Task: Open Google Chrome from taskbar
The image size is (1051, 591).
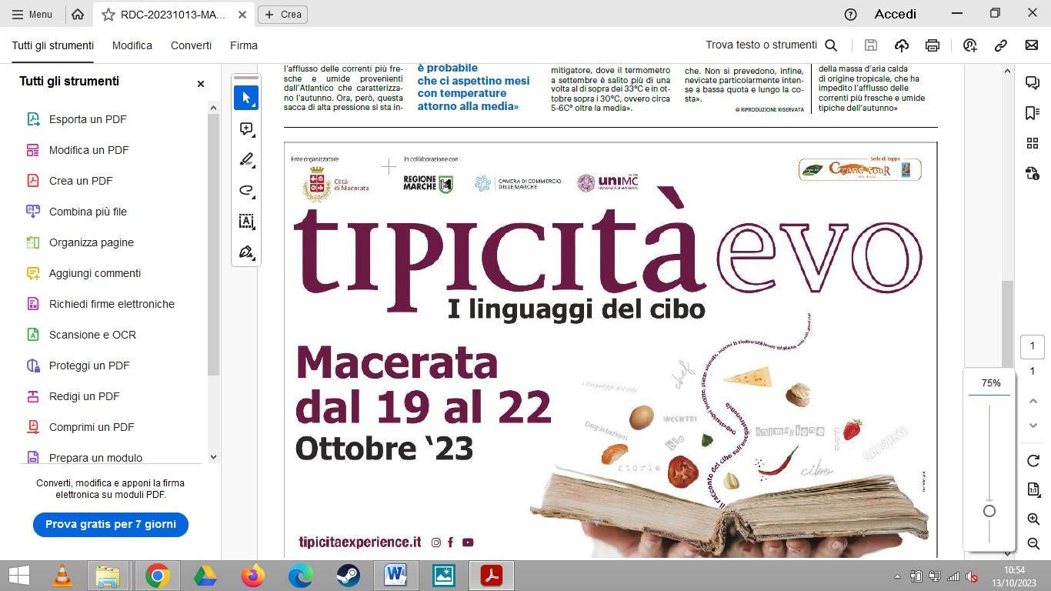Action: tap(157, 576)
